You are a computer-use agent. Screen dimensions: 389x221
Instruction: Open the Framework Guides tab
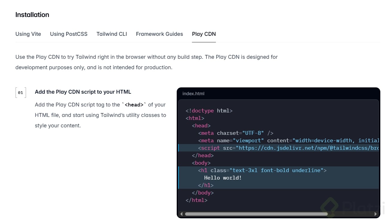tap(159, 34)
